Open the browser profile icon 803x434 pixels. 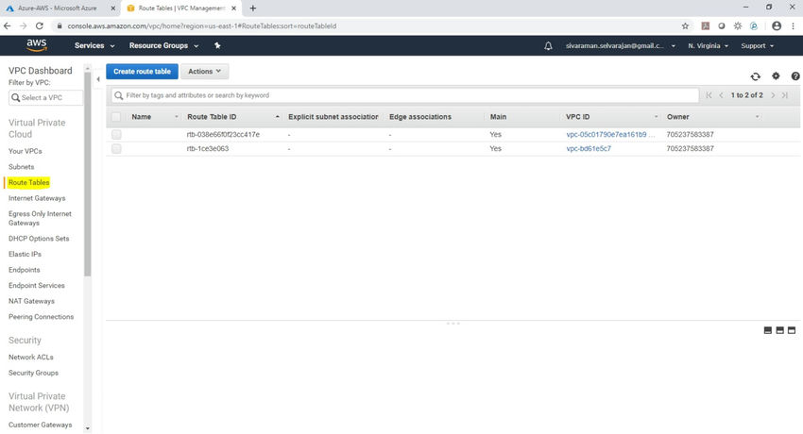(777, 26)
